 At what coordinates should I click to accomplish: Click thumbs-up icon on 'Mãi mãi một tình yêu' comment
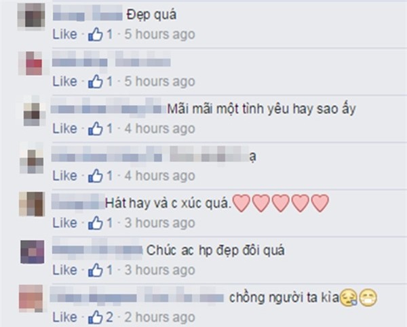(95, 128)
